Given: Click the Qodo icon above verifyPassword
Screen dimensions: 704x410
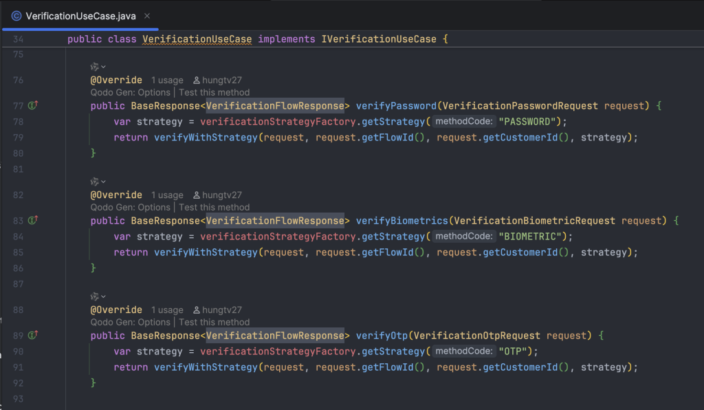Looking at the screenshot, I should [94, 67].
